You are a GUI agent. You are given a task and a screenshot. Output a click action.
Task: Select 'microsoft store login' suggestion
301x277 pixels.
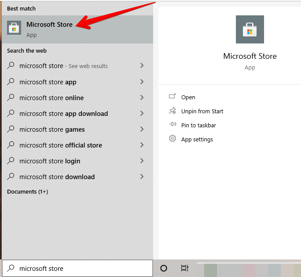click(77, 161)
